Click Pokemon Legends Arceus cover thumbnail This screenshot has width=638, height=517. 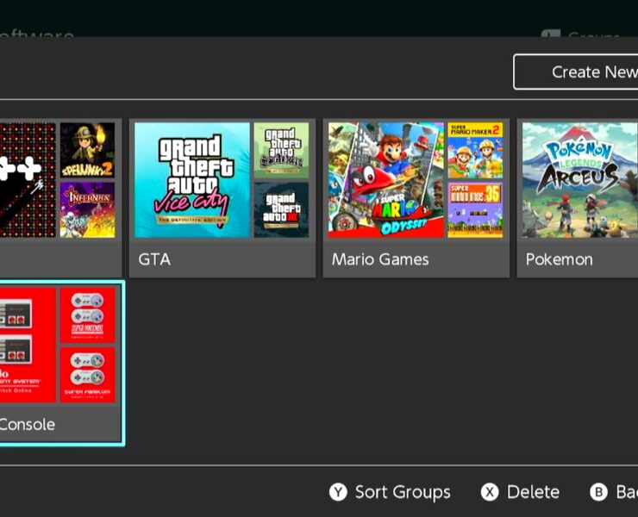click(580, 180)
